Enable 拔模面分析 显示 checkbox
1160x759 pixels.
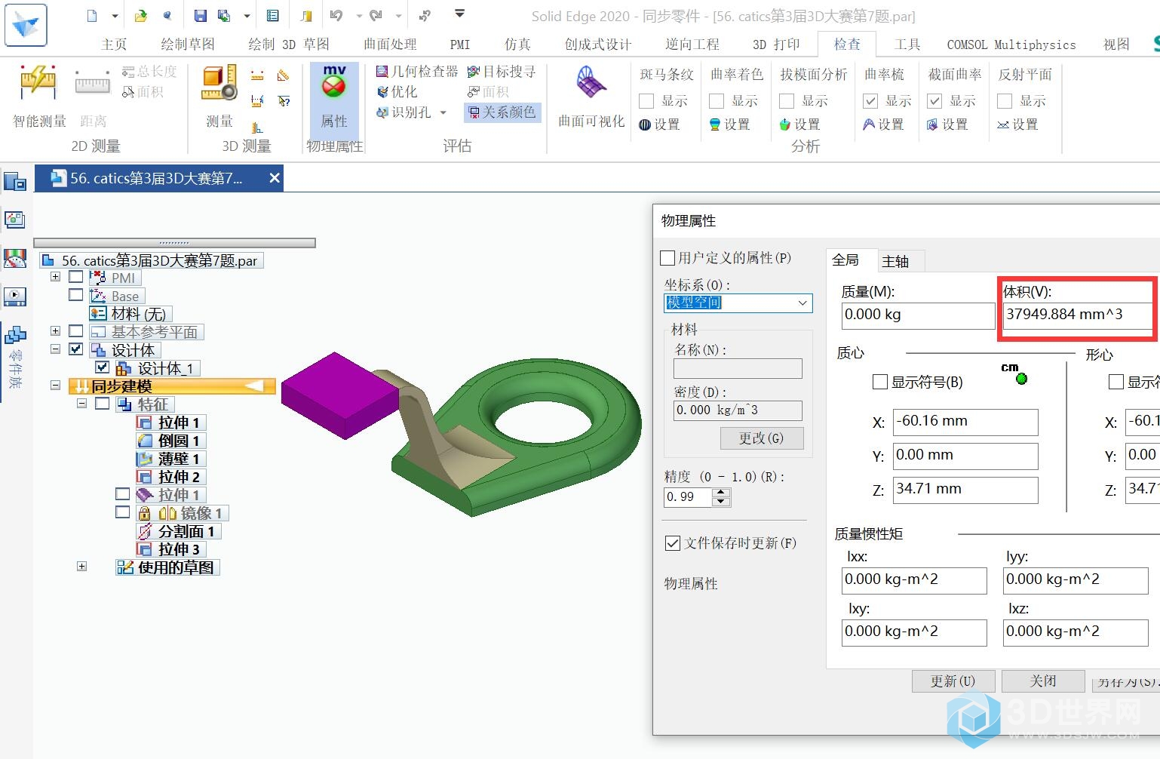click(x=787, y=101)
